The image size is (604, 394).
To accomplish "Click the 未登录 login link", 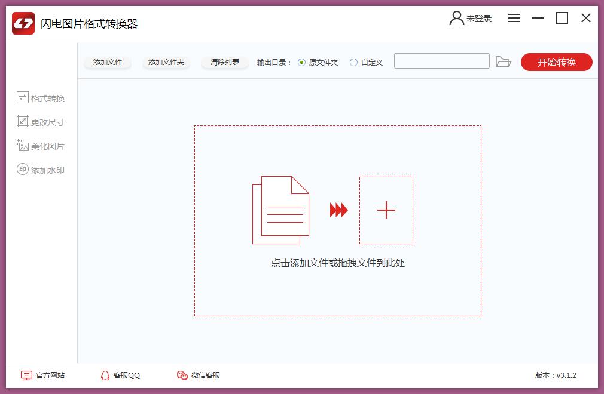I will (478, 18).
